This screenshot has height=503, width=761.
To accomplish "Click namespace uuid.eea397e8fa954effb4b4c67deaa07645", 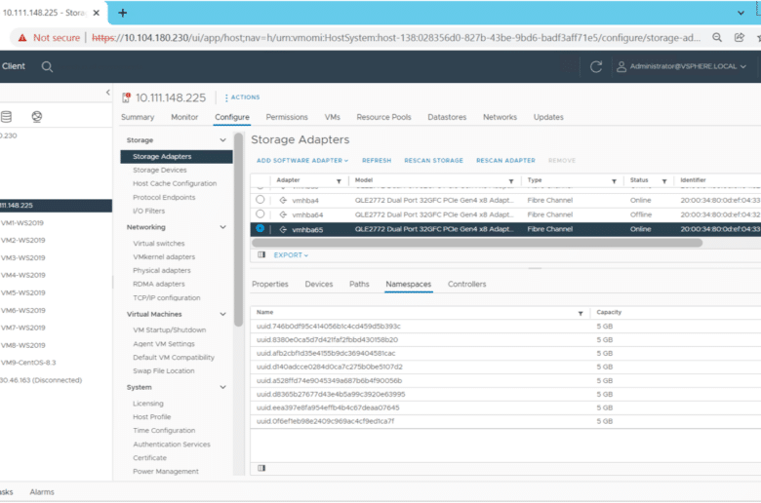I will click(328, 407).
